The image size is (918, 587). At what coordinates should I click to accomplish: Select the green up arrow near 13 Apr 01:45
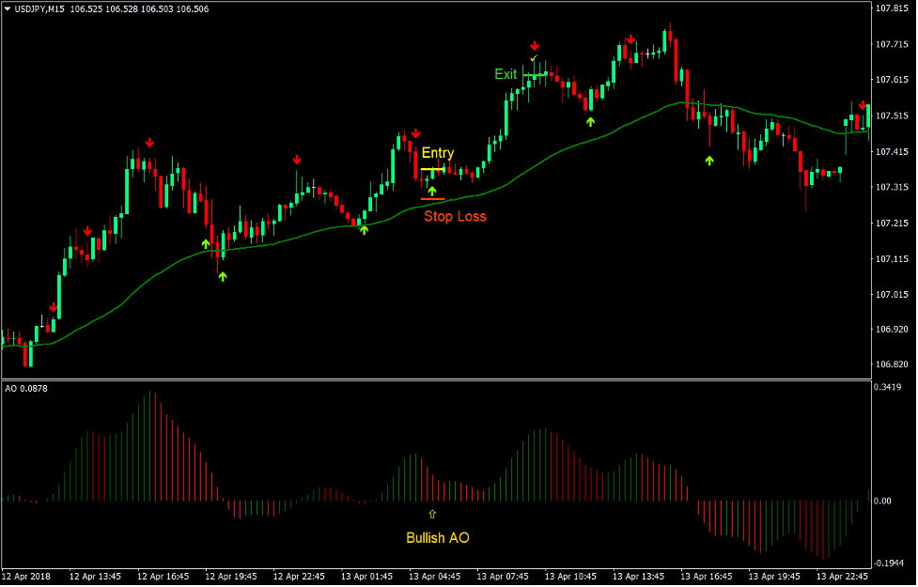[x=364, y=228]
